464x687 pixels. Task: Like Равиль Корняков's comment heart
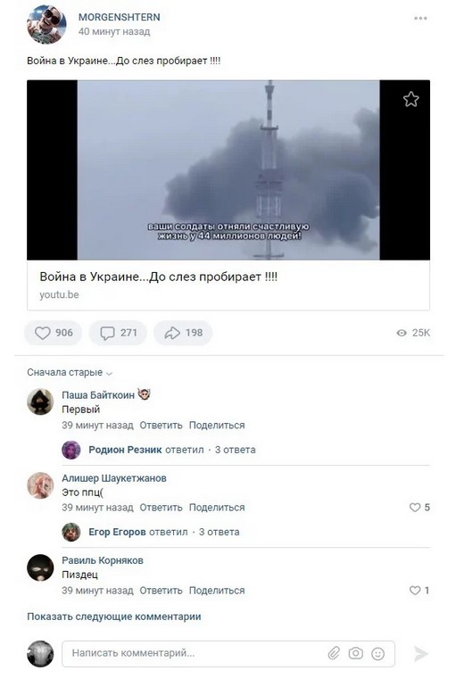[x=415, y=590]
